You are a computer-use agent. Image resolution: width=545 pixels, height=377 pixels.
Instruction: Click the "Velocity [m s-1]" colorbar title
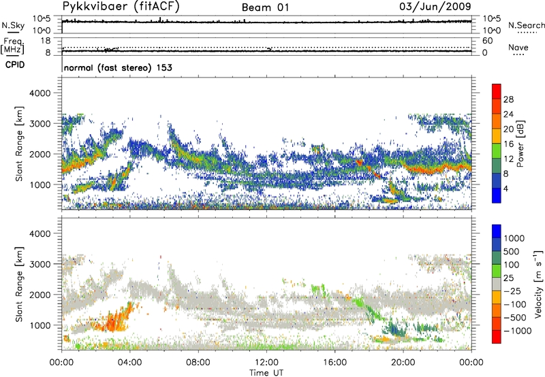(538, 284)
